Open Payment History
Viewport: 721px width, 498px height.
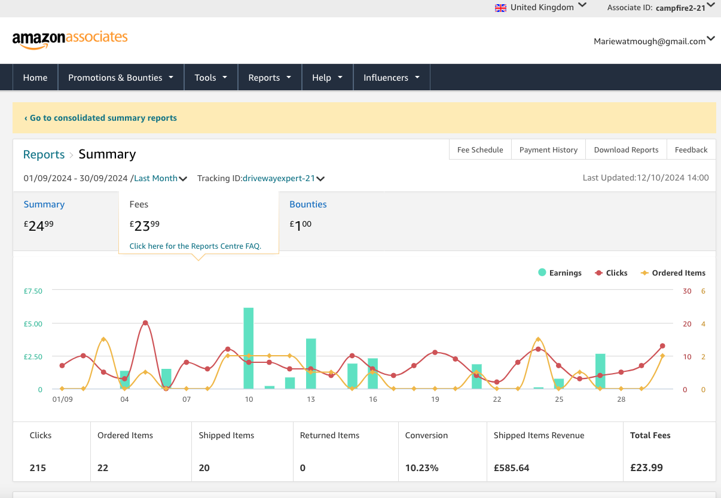[x=548, y=149]
